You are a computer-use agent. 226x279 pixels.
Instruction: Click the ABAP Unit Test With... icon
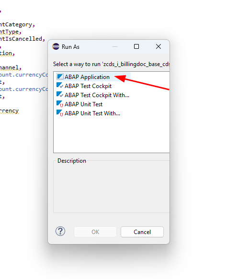pyautogui.click(x=60, y=113)
